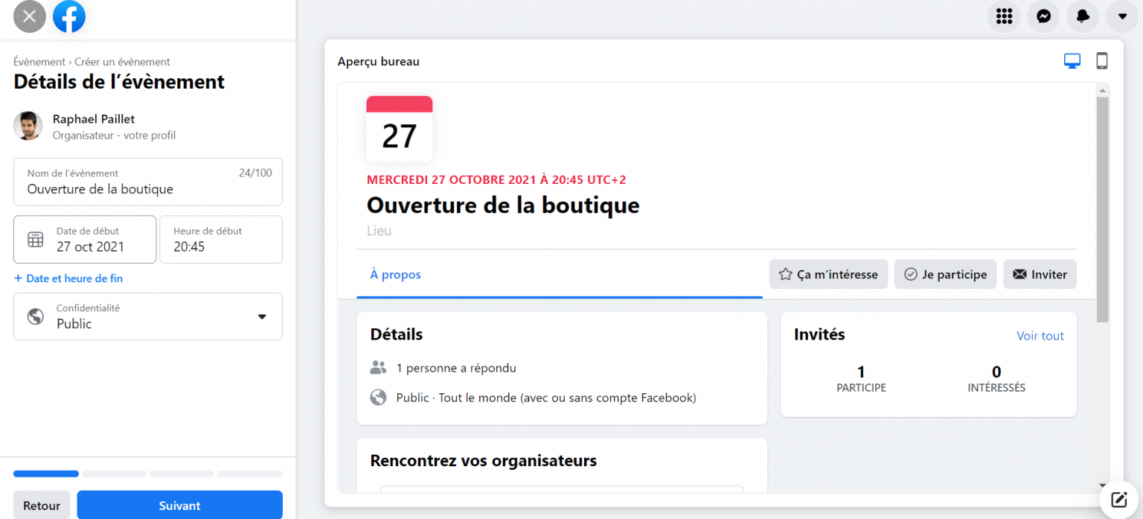1143x519 pixels.
Task: Open the Confidentialité dropdown
Action: coord(262,316)
